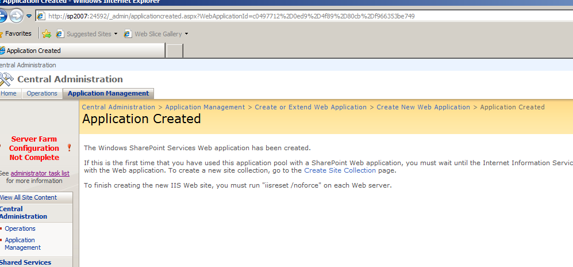Click the top Central Administration global breadcrumb
This screenshot has height=267, width=573.
(x=28, y=65)
